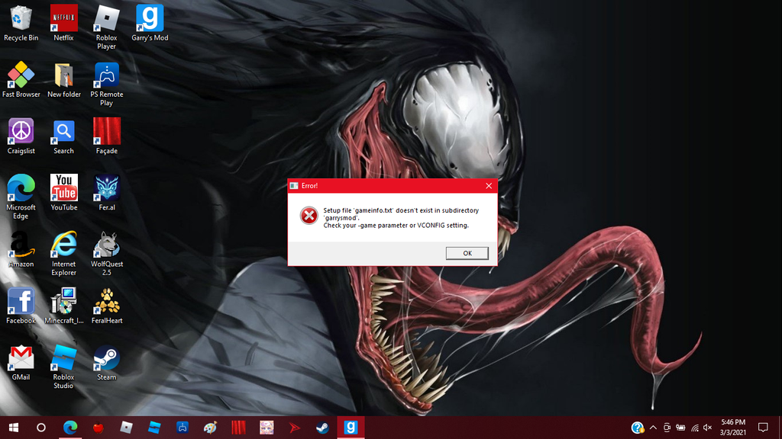
Task: Select the Steam desktop icon
Action: point(107,363)
